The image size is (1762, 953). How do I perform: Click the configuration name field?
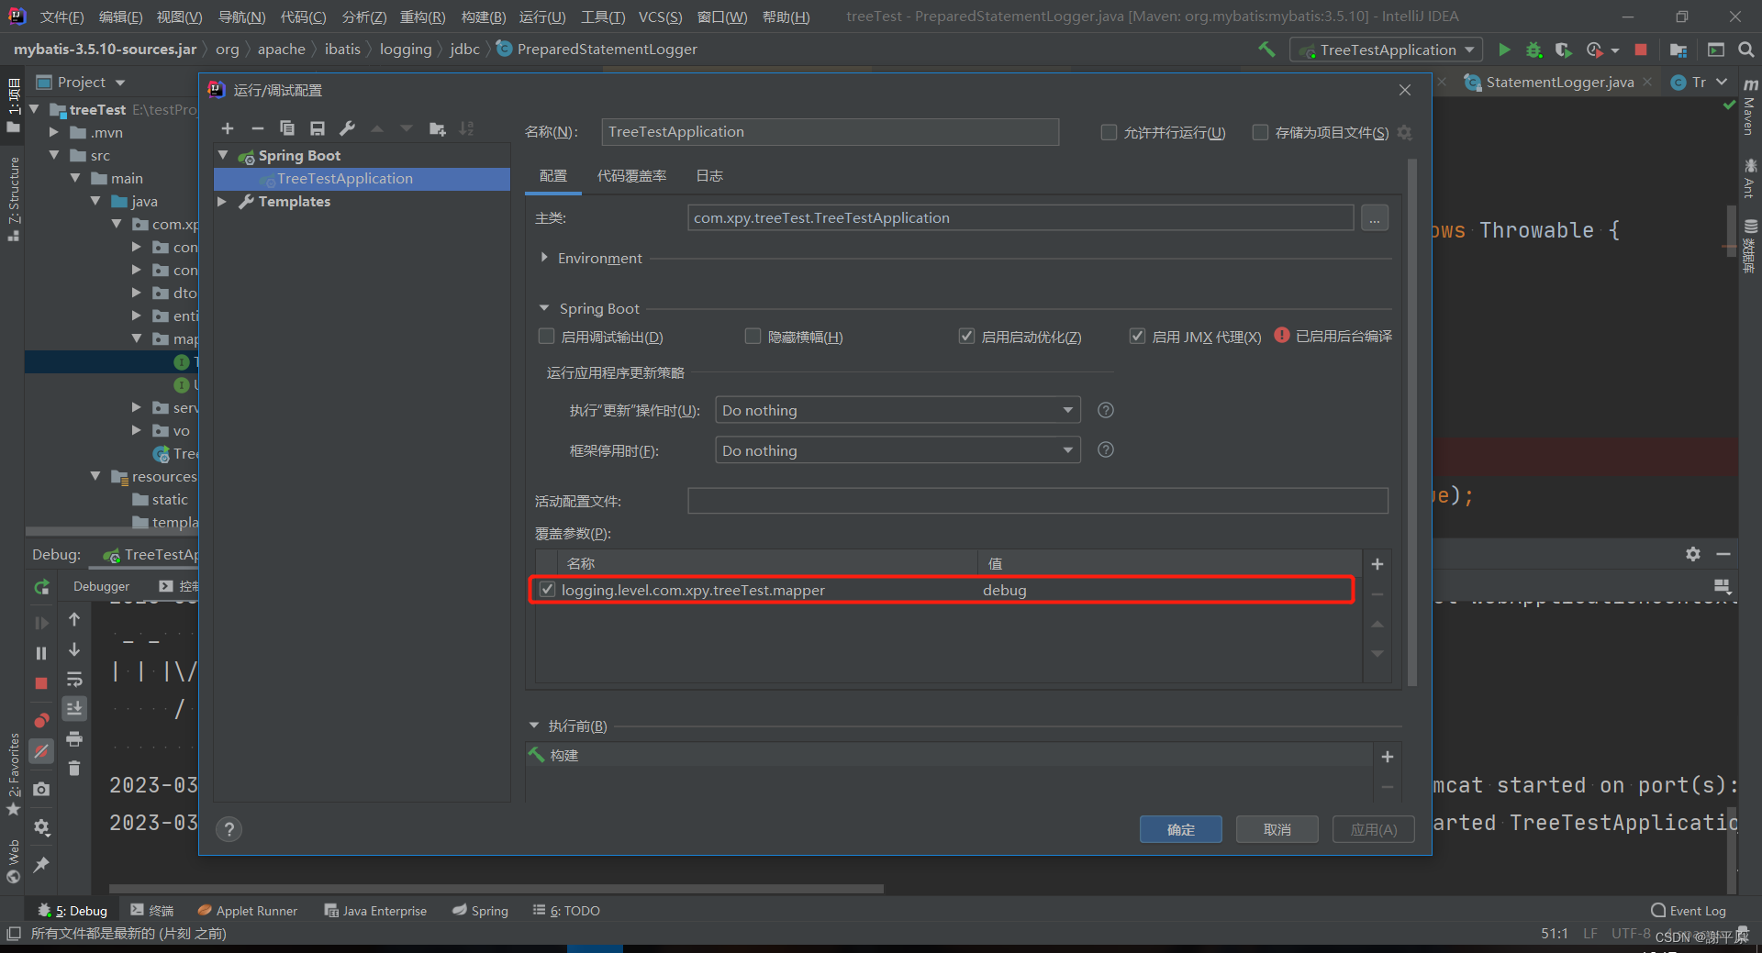(x=830, y=132)
